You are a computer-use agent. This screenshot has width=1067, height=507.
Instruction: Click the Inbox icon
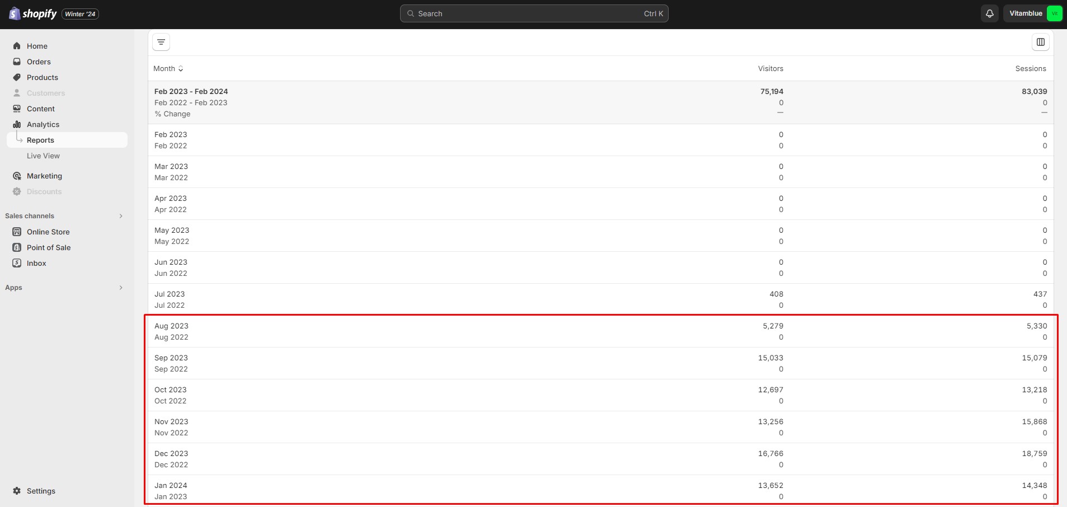[17, 263]
